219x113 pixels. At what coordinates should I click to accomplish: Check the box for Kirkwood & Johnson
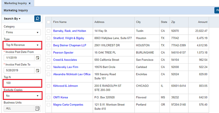[48, 86]
